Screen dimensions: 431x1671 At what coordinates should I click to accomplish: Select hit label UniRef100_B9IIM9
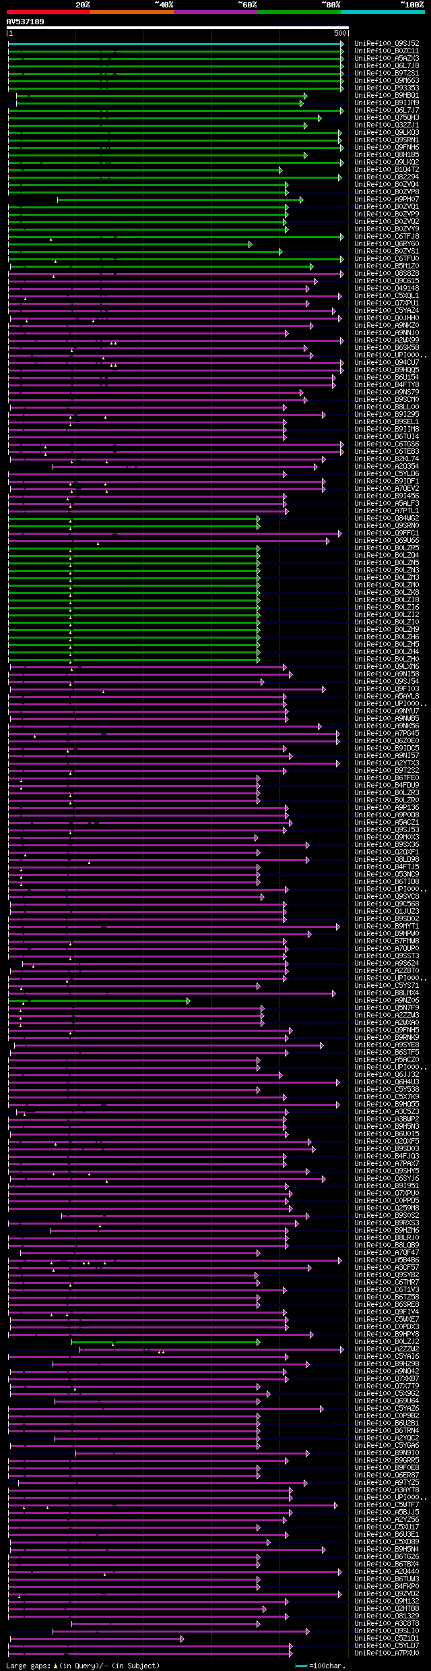(387, 103)
